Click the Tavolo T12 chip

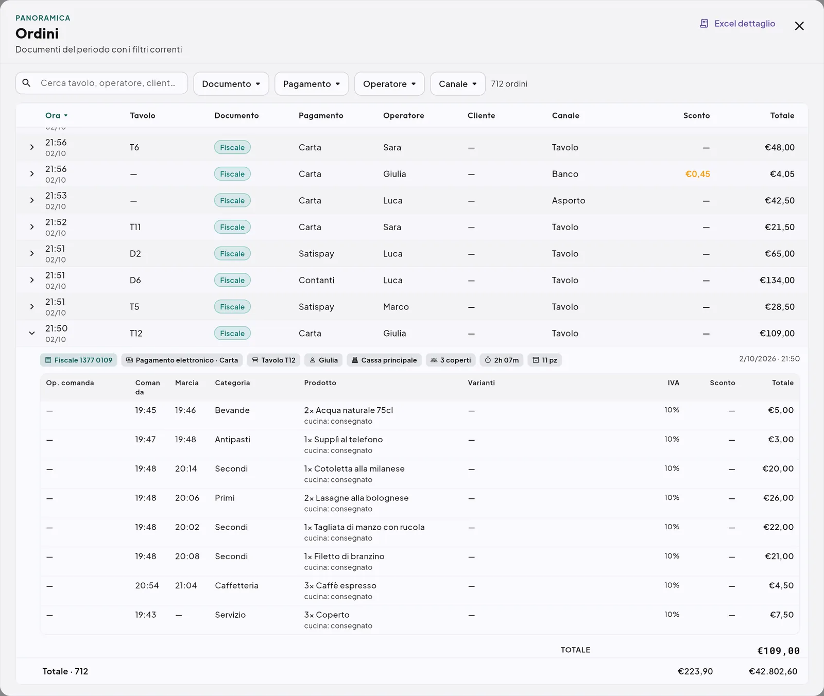[273, 360]
